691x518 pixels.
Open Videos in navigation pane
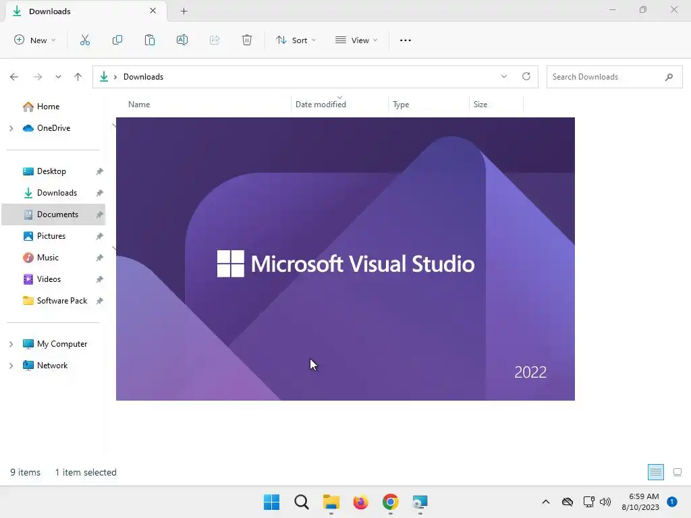(49, 279)
